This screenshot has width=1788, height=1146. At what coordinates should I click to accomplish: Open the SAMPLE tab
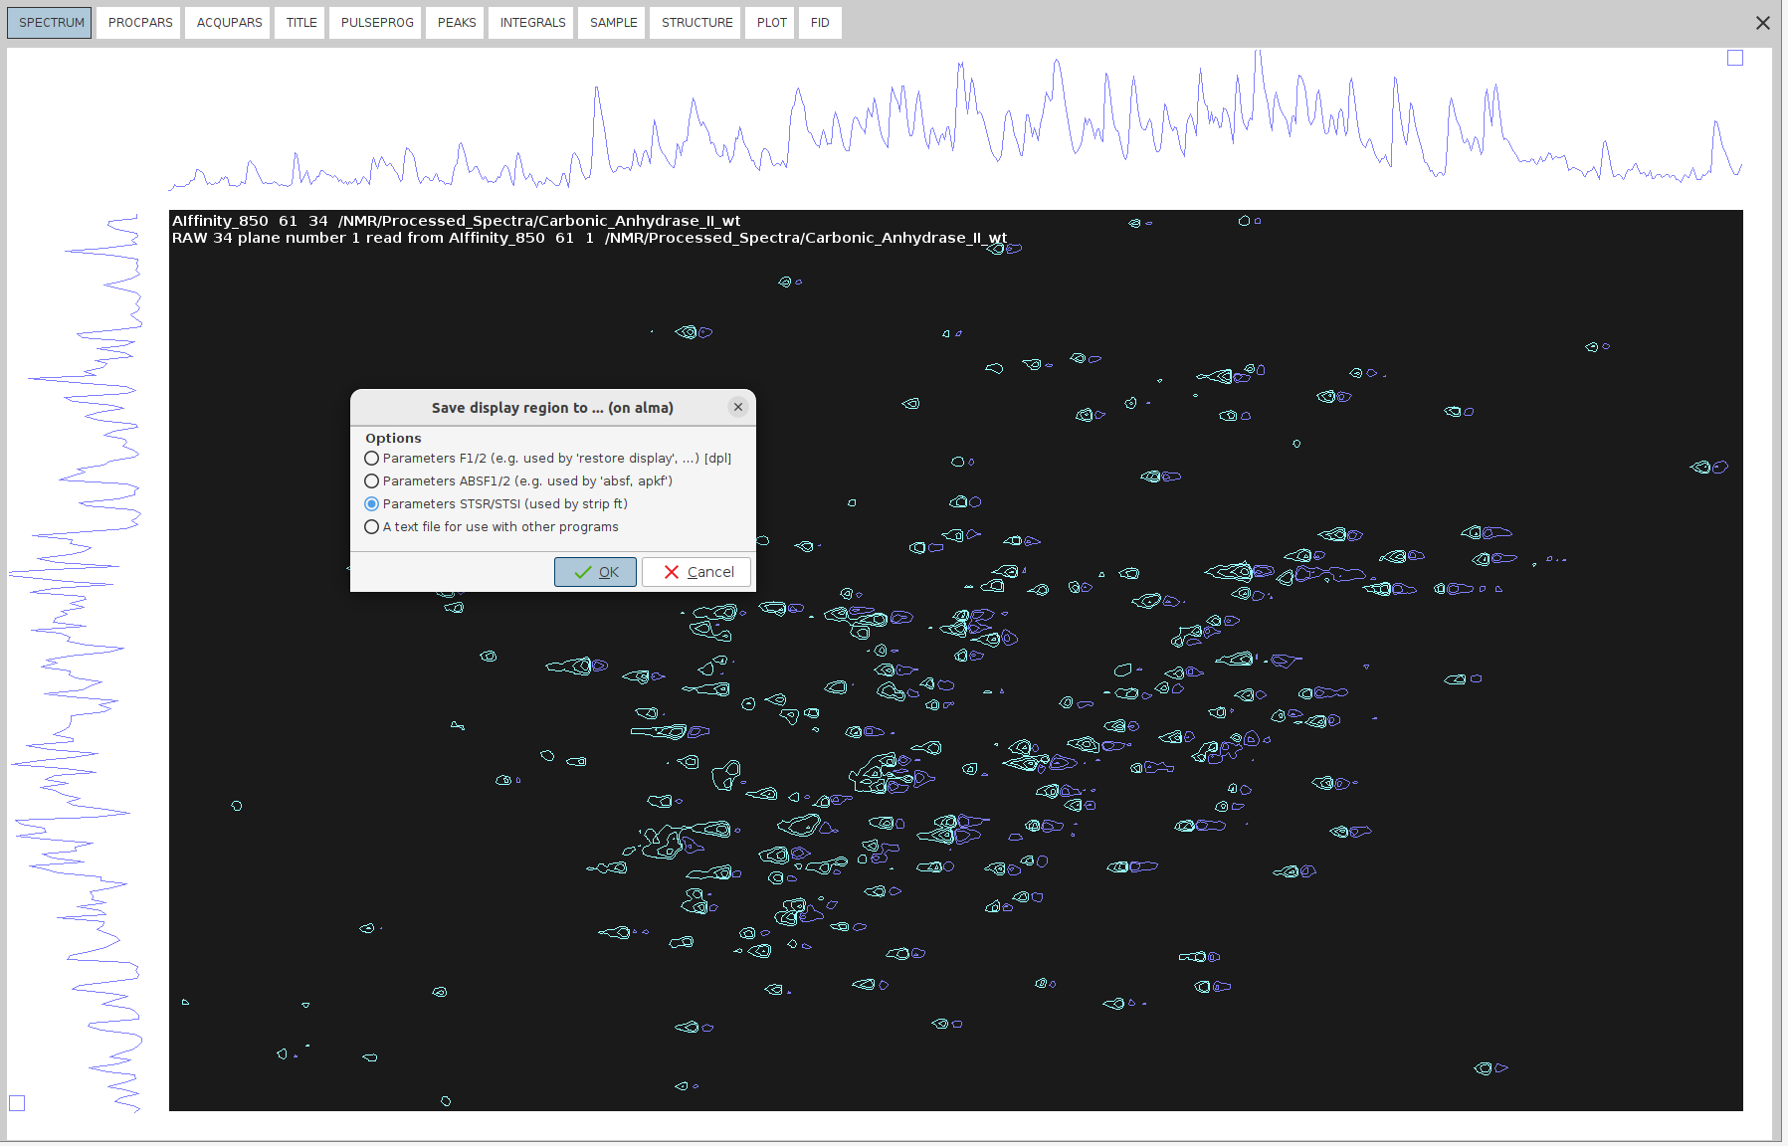point(613,23)
